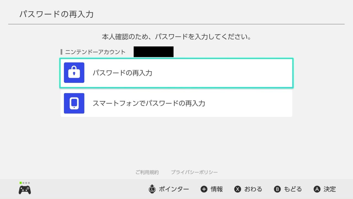Select the パスワードの再入力 option

[x=176, y=73]
